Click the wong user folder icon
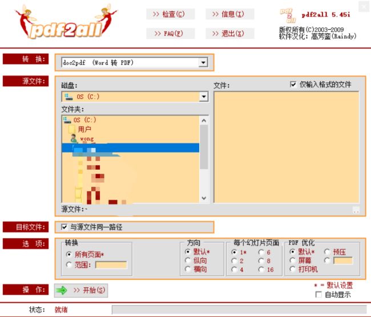Screen dimensions: 371x317 74,138
